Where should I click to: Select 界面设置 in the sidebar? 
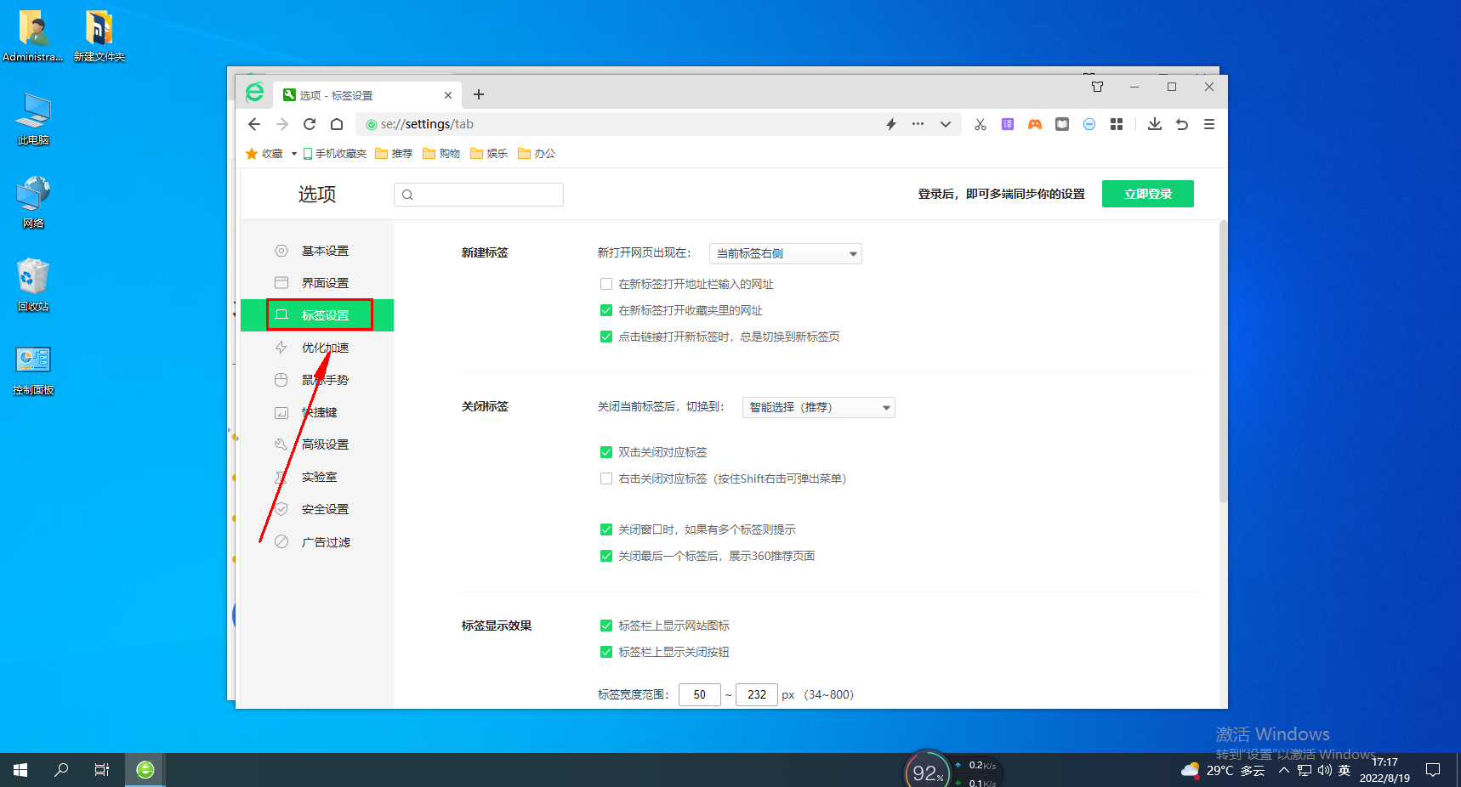point(317,283)
